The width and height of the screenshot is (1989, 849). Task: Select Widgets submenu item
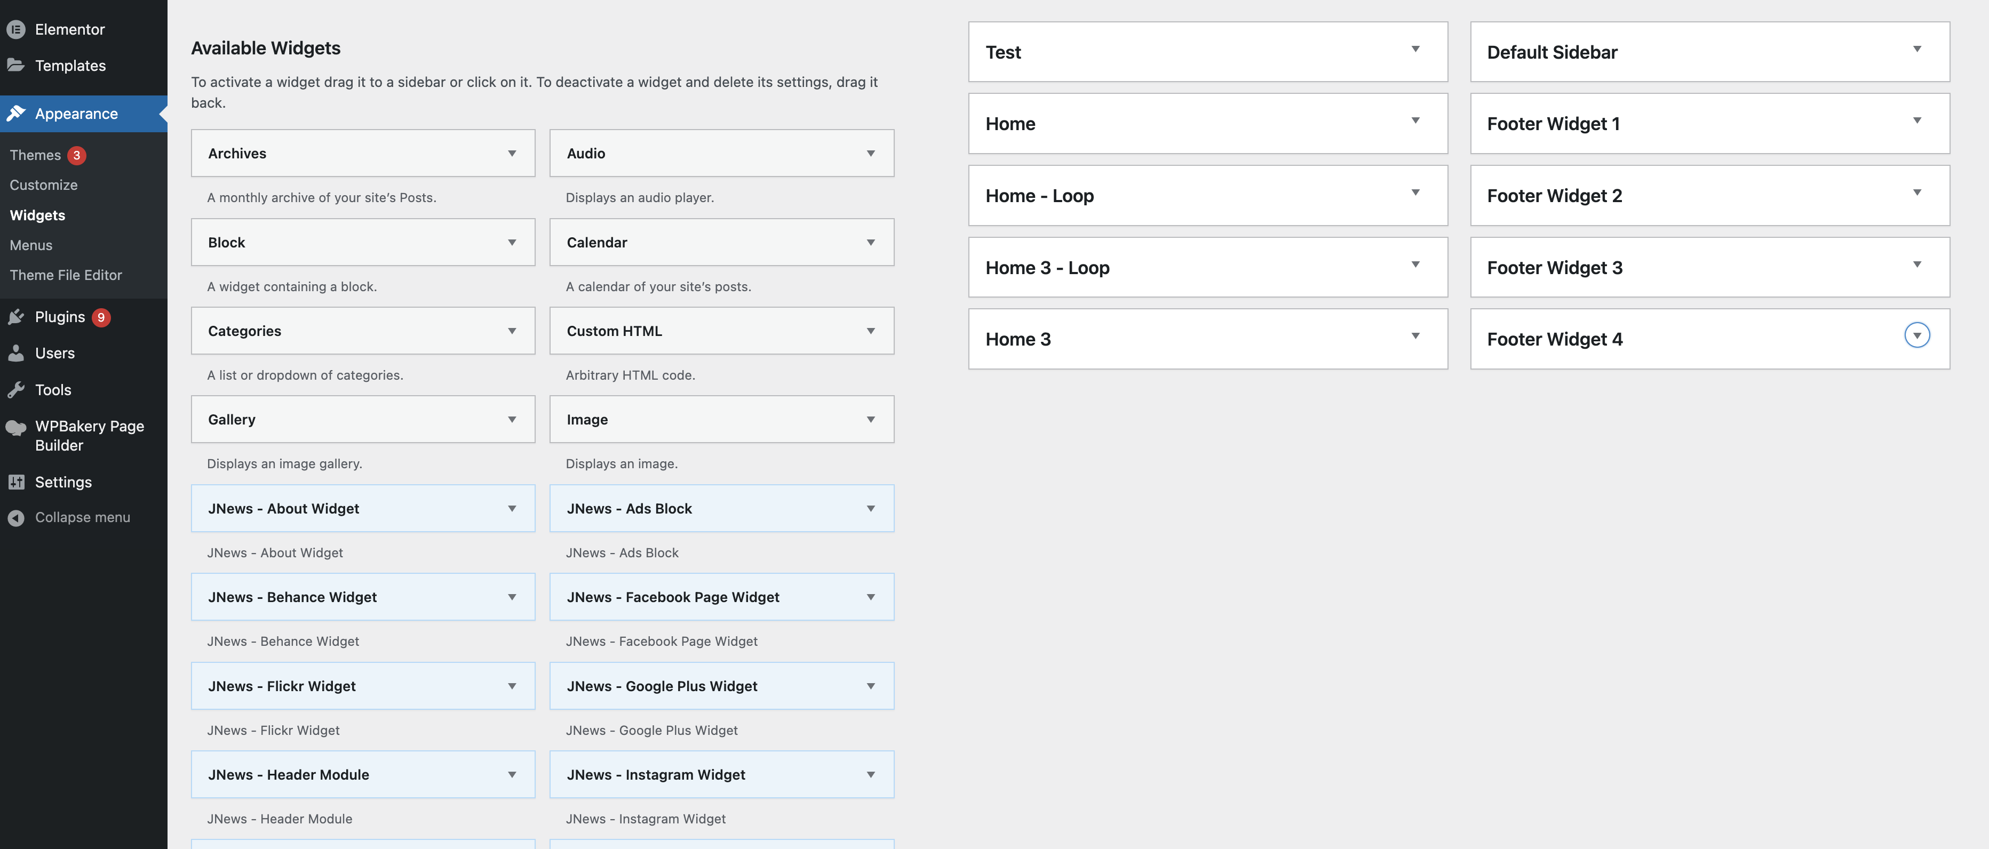coord(38,215)
